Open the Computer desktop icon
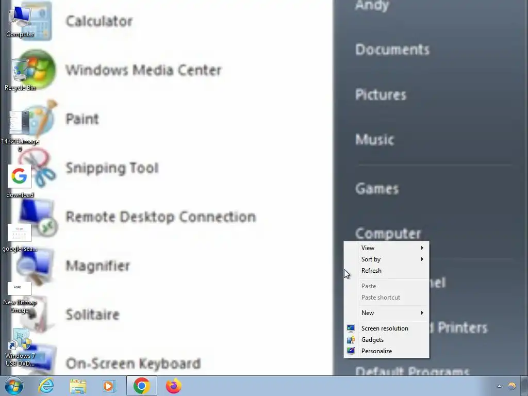This screenshot has width=528, height=396. pos(20,21)
